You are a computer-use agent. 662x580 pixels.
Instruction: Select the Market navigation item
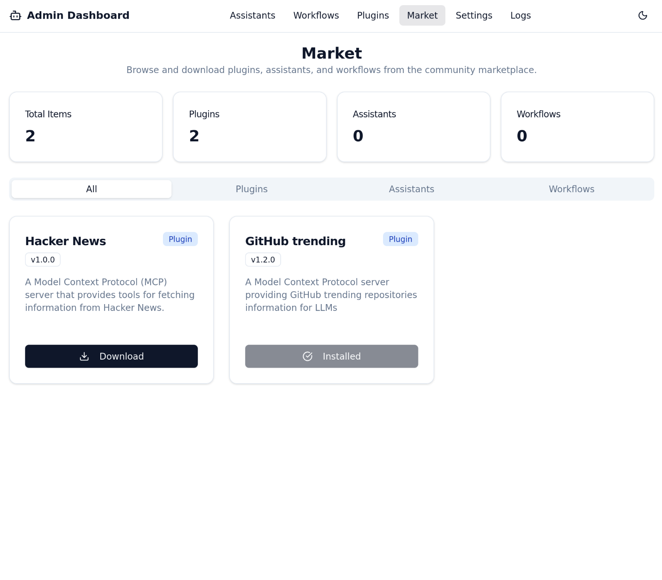click(422, 16)
